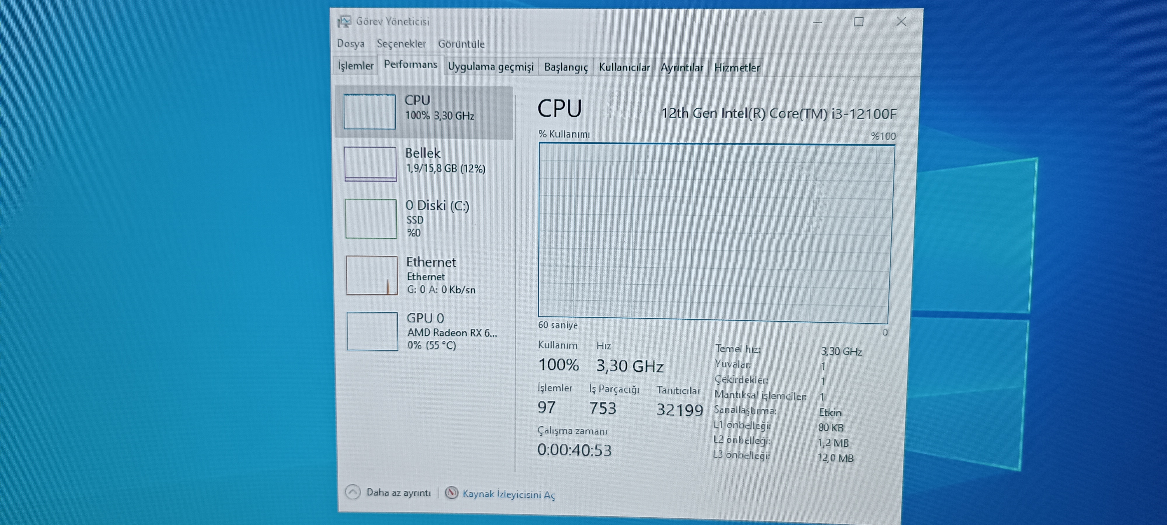Select the Performans tab
The width and height of the screenshot is (1167, 525).
[x=410, y=64]
